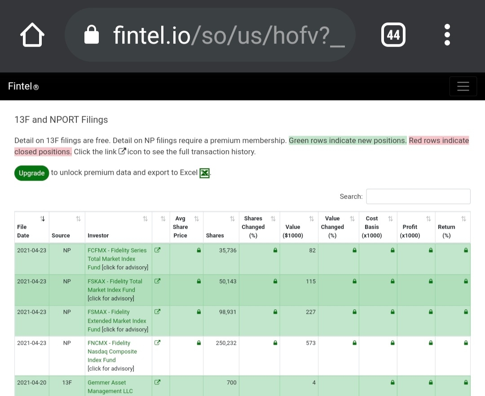Click the Upgrade button

(x=31, y=173)
